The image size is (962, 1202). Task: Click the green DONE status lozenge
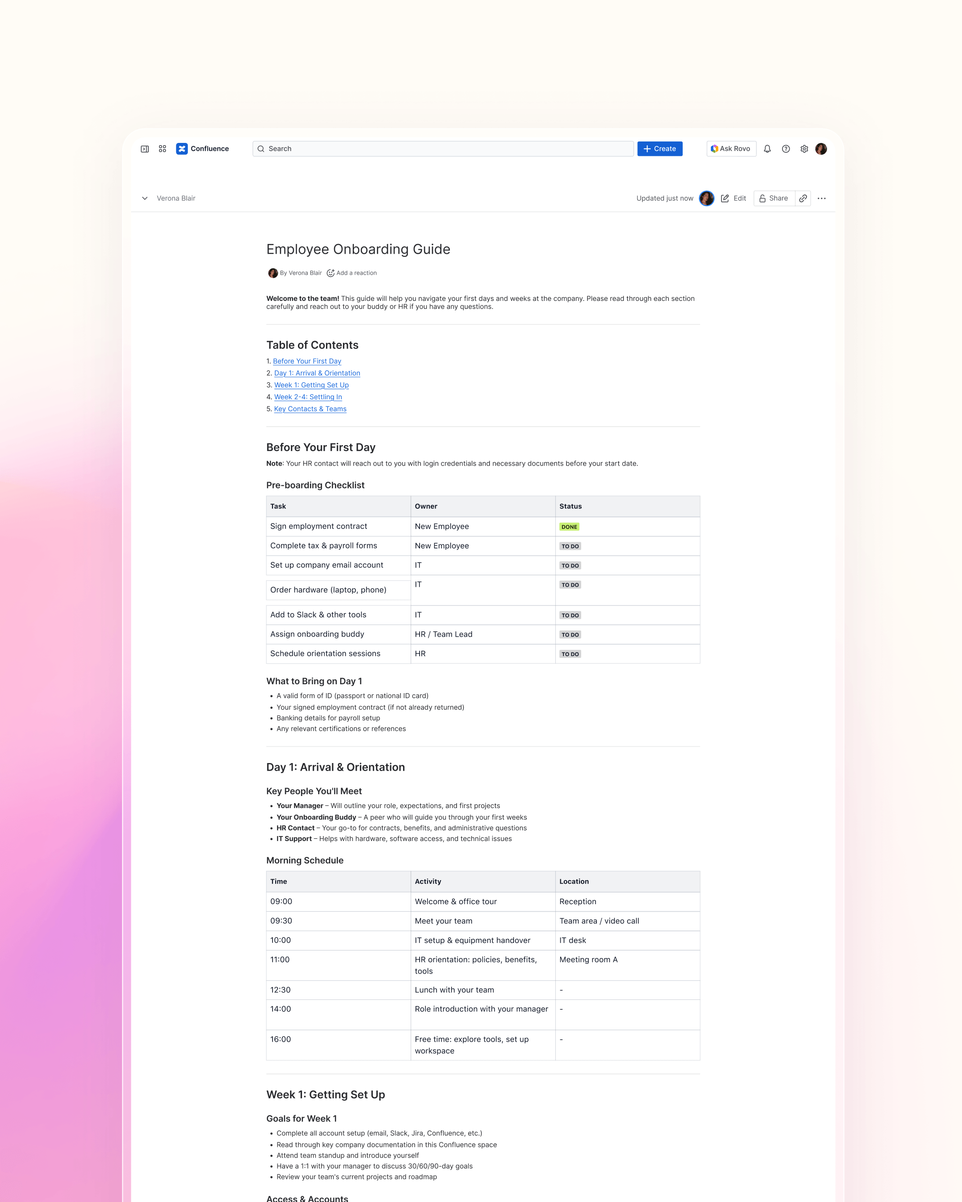[x=569, y=527]
